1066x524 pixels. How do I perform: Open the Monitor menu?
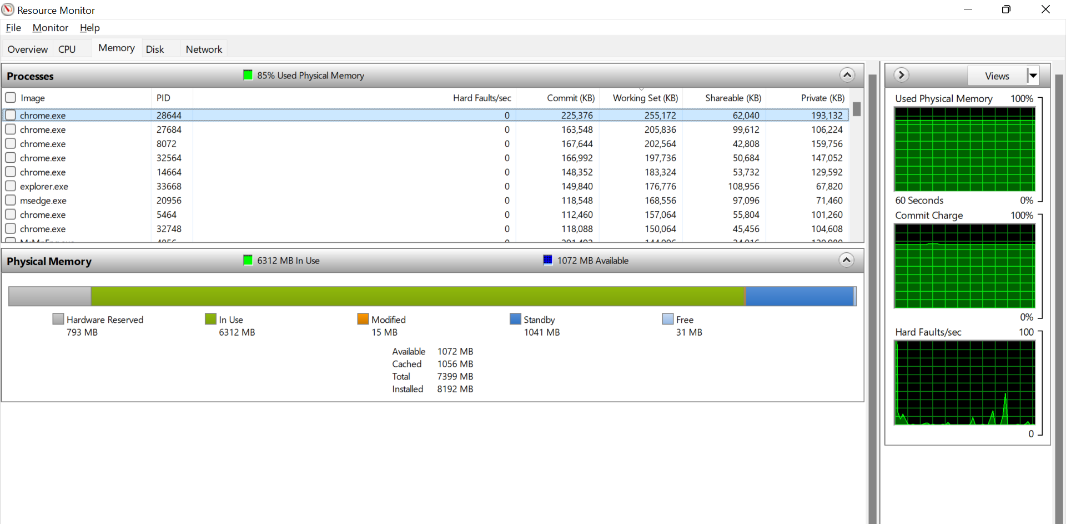[51, 28]
